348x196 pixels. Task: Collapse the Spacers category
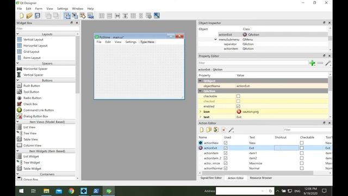17,63
